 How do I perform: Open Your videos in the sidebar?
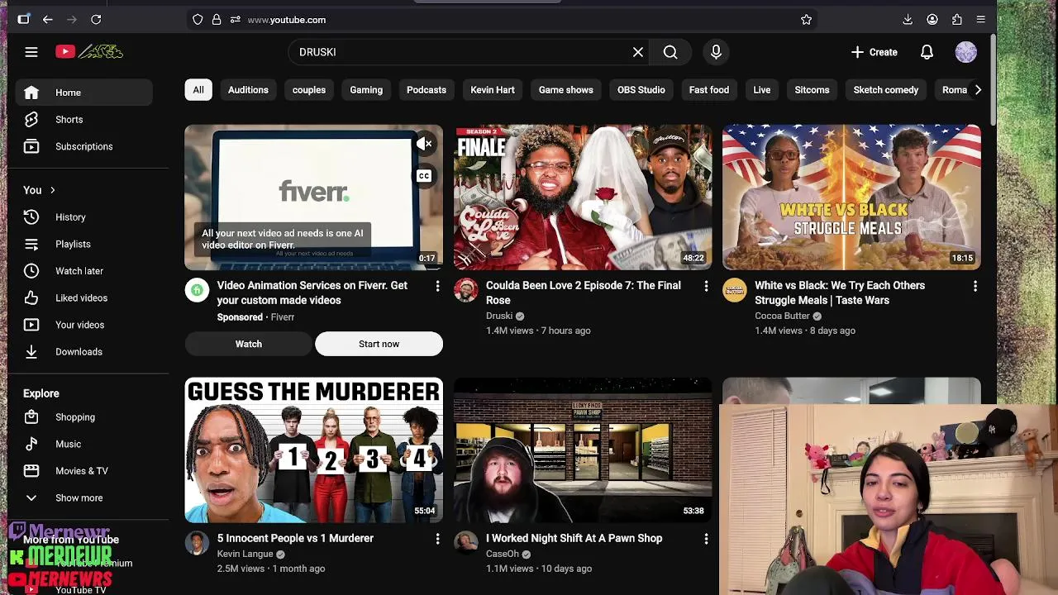(x=83, y=325)
